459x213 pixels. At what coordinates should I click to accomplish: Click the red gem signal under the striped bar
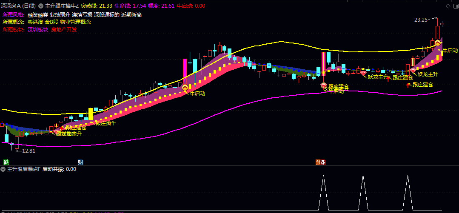click(323, 85)
